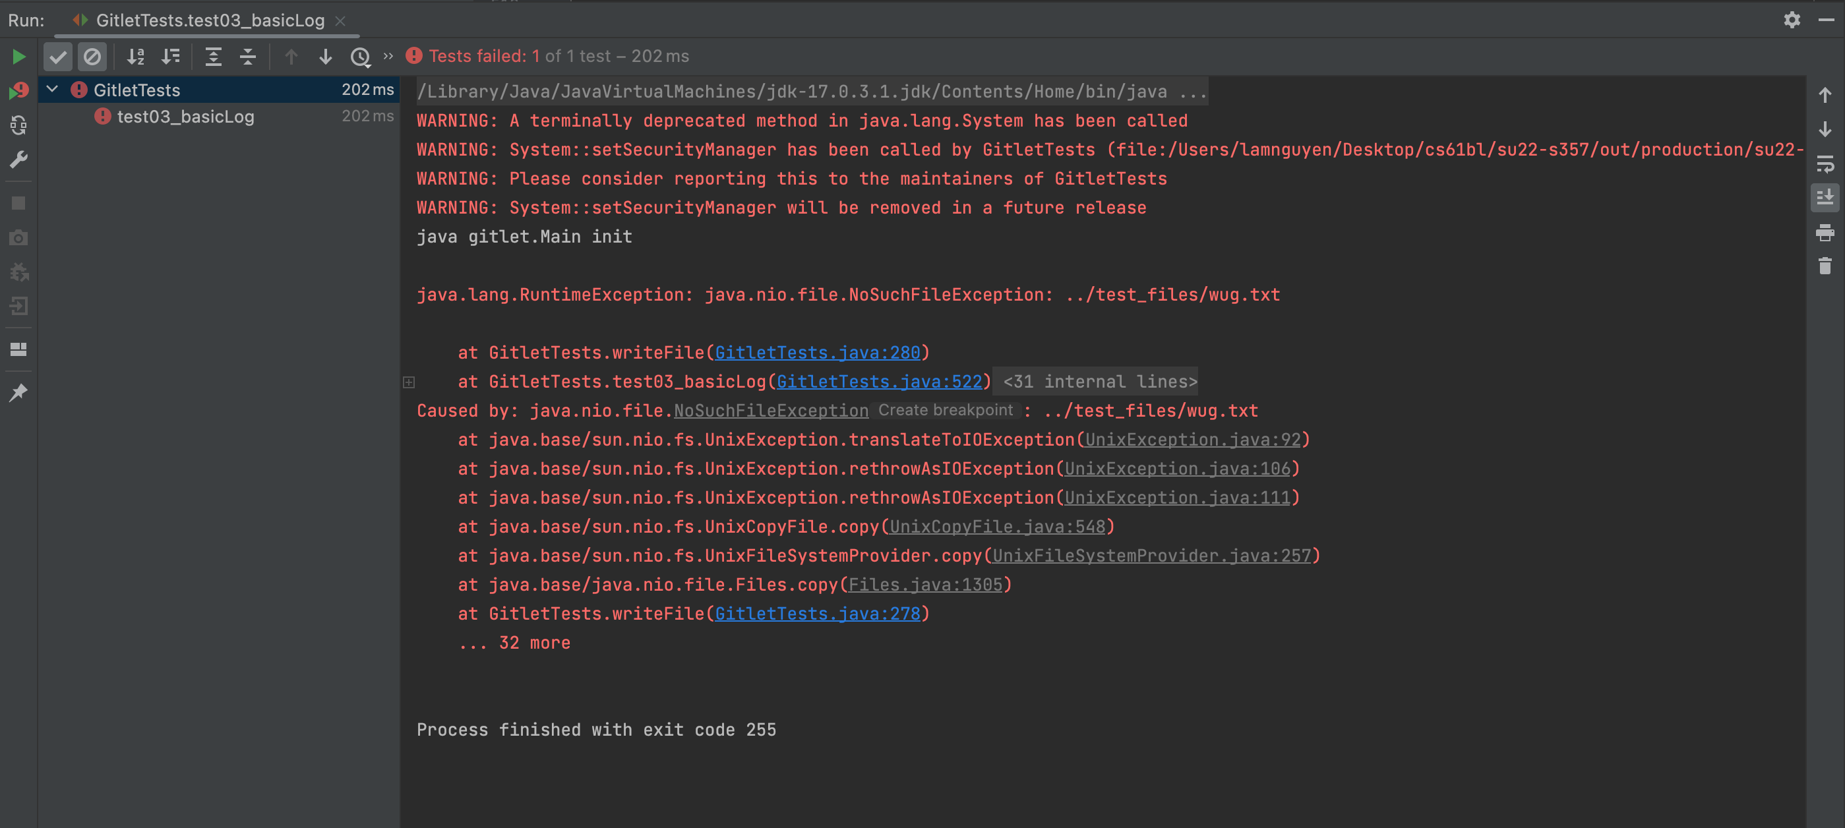The width and height of the screenshot is (1845, 828).
Task: Expand all test nodes
Action: tap(214, 57)
